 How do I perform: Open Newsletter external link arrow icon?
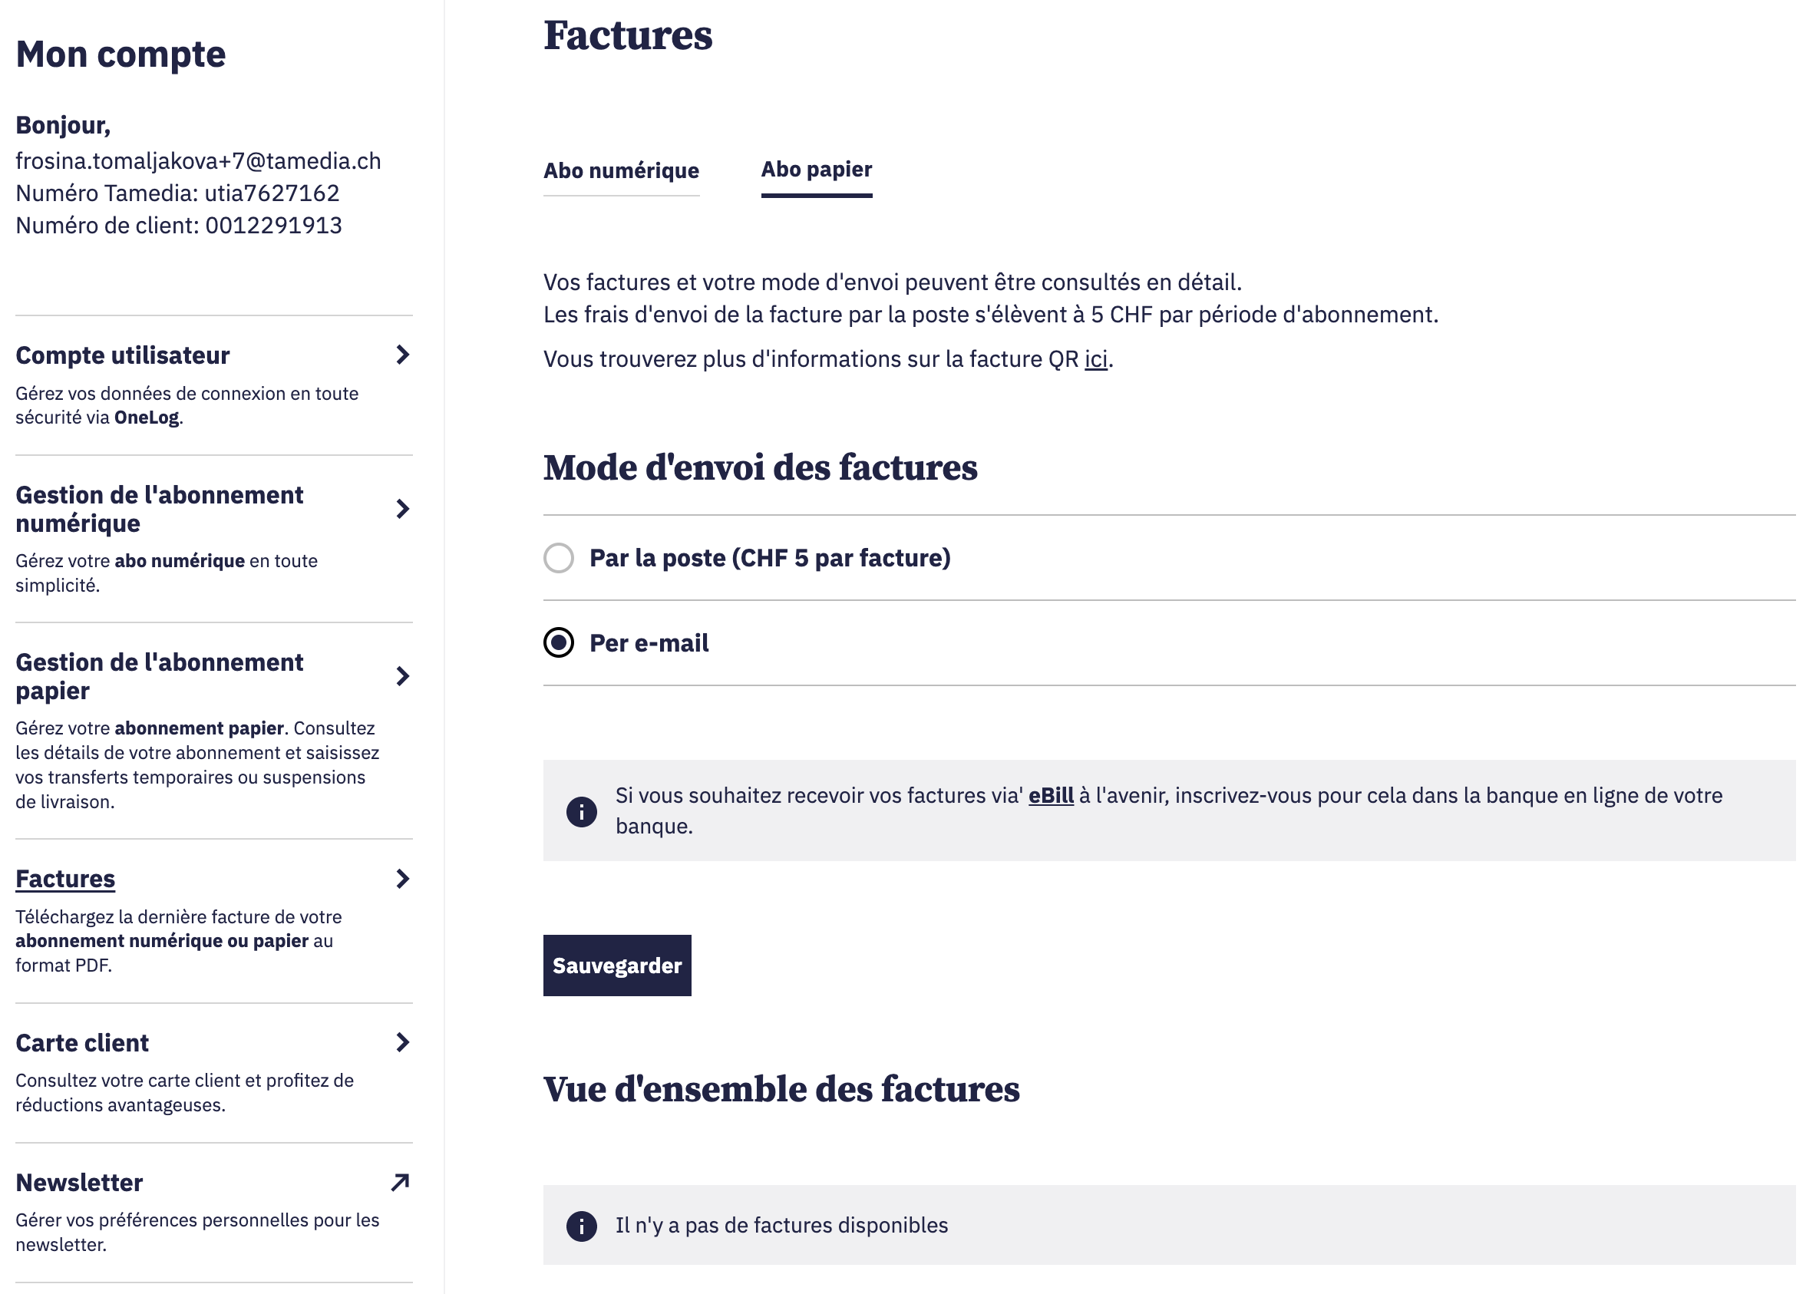(x=400, y=1183)
